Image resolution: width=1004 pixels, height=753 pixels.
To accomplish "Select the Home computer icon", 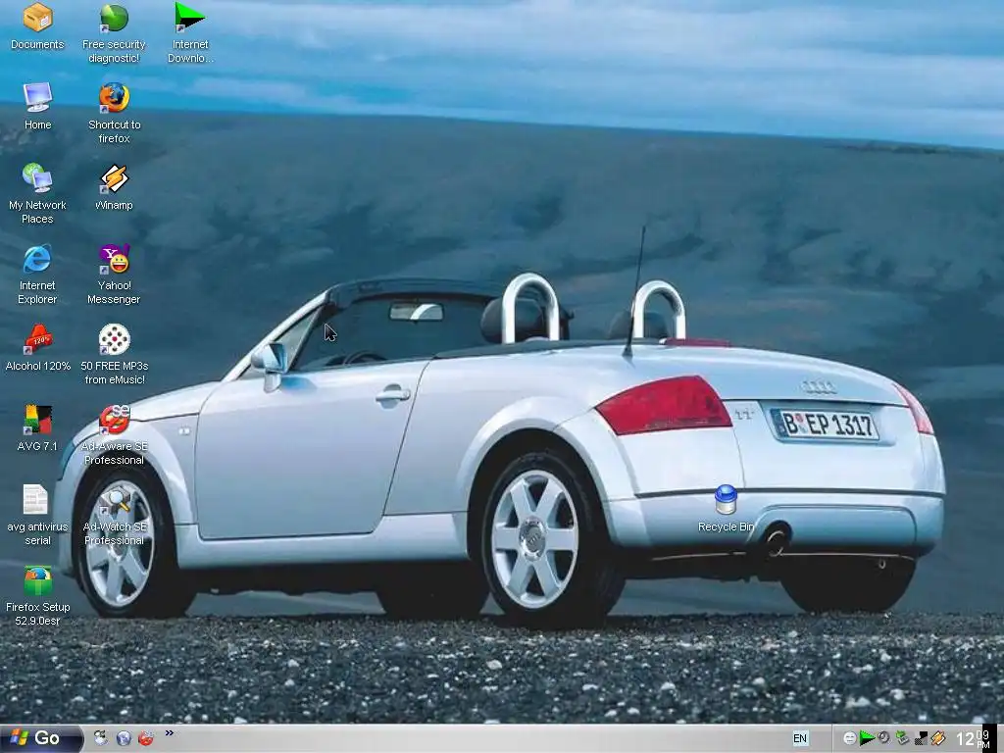I will coord(38,106).
